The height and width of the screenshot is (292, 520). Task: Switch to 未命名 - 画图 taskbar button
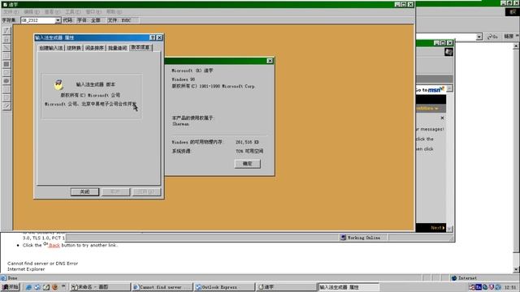pos(100,287)
